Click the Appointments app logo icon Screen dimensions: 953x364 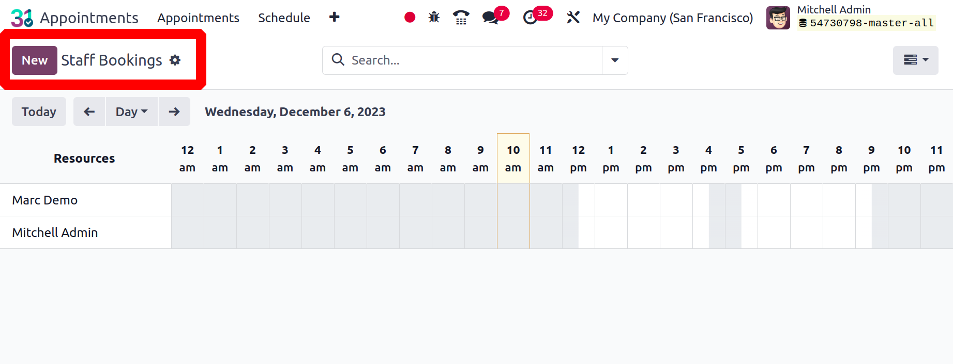tap(22, 18)
